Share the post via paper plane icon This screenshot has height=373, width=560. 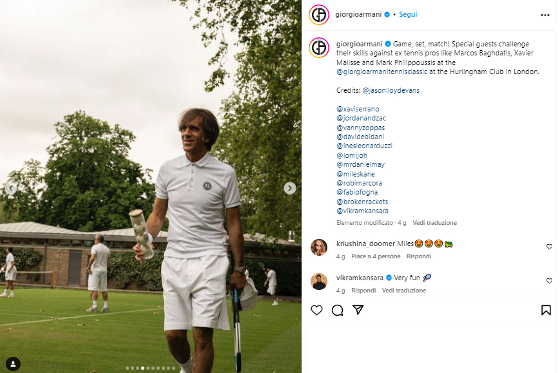[358, 311]
